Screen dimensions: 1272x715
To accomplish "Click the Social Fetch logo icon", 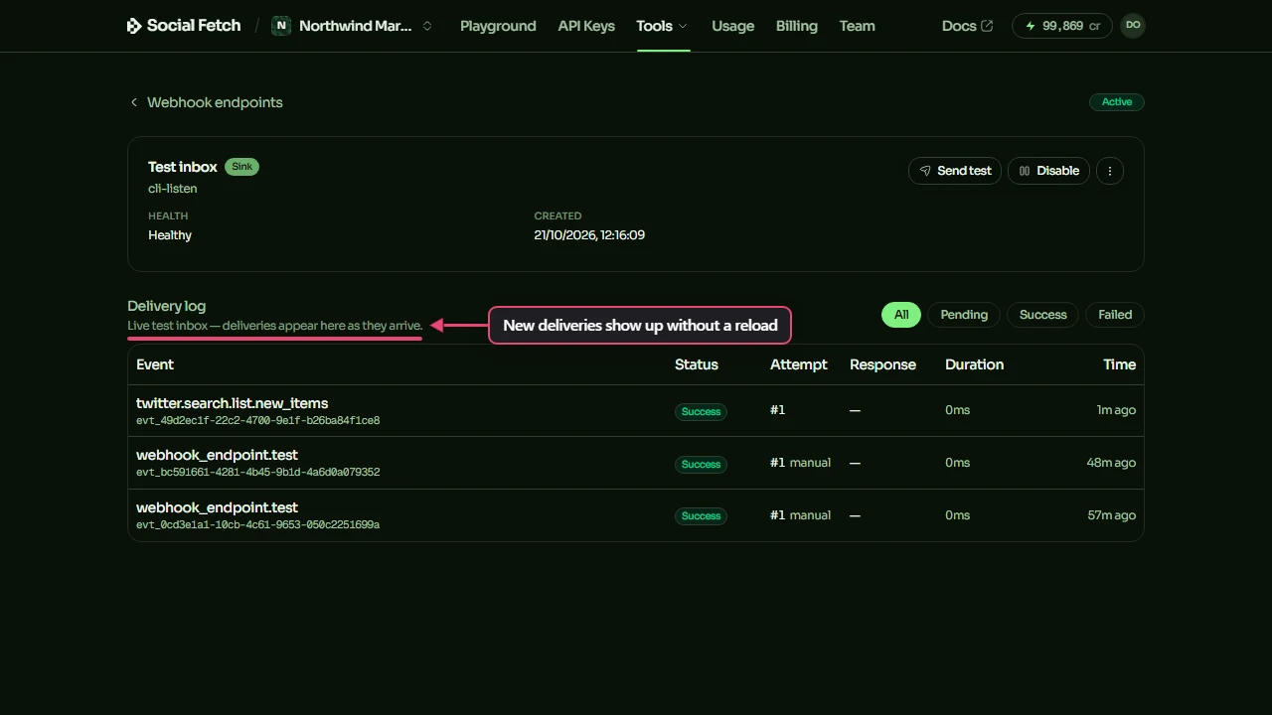I will 134,26.
